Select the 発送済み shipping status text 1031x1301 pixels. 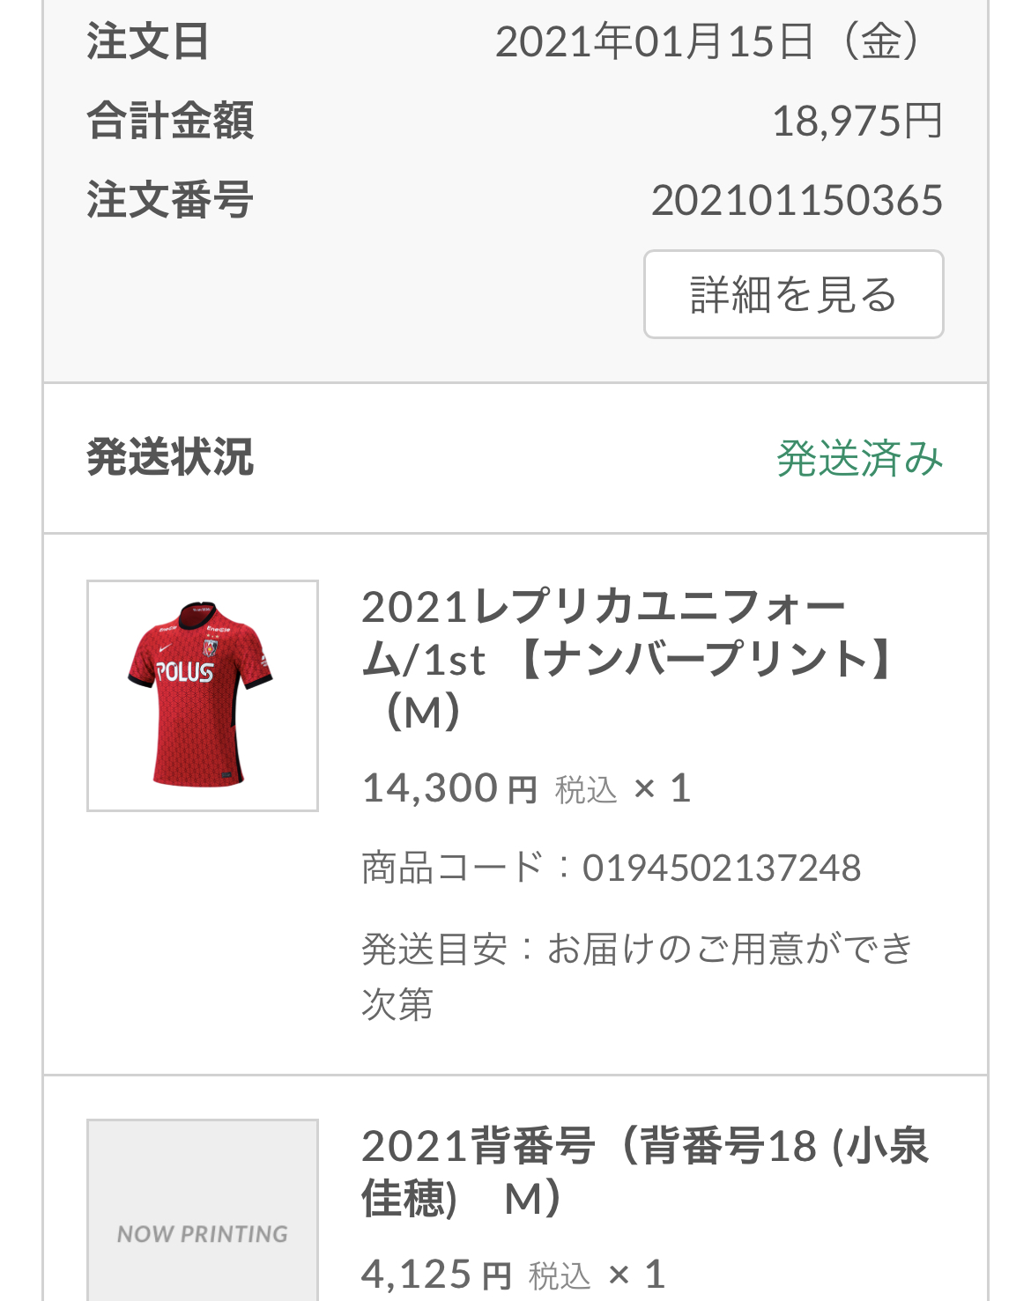(859, 458)
